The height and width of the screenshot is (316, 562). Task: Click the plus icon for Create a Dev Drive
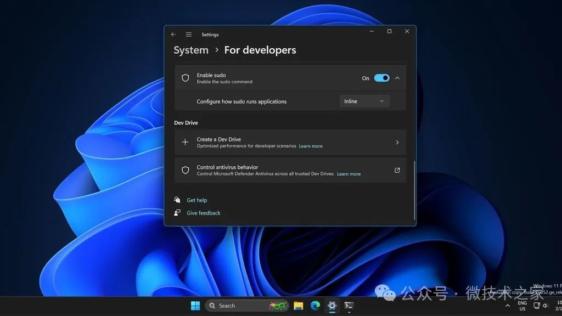click(x=186, y=142)
